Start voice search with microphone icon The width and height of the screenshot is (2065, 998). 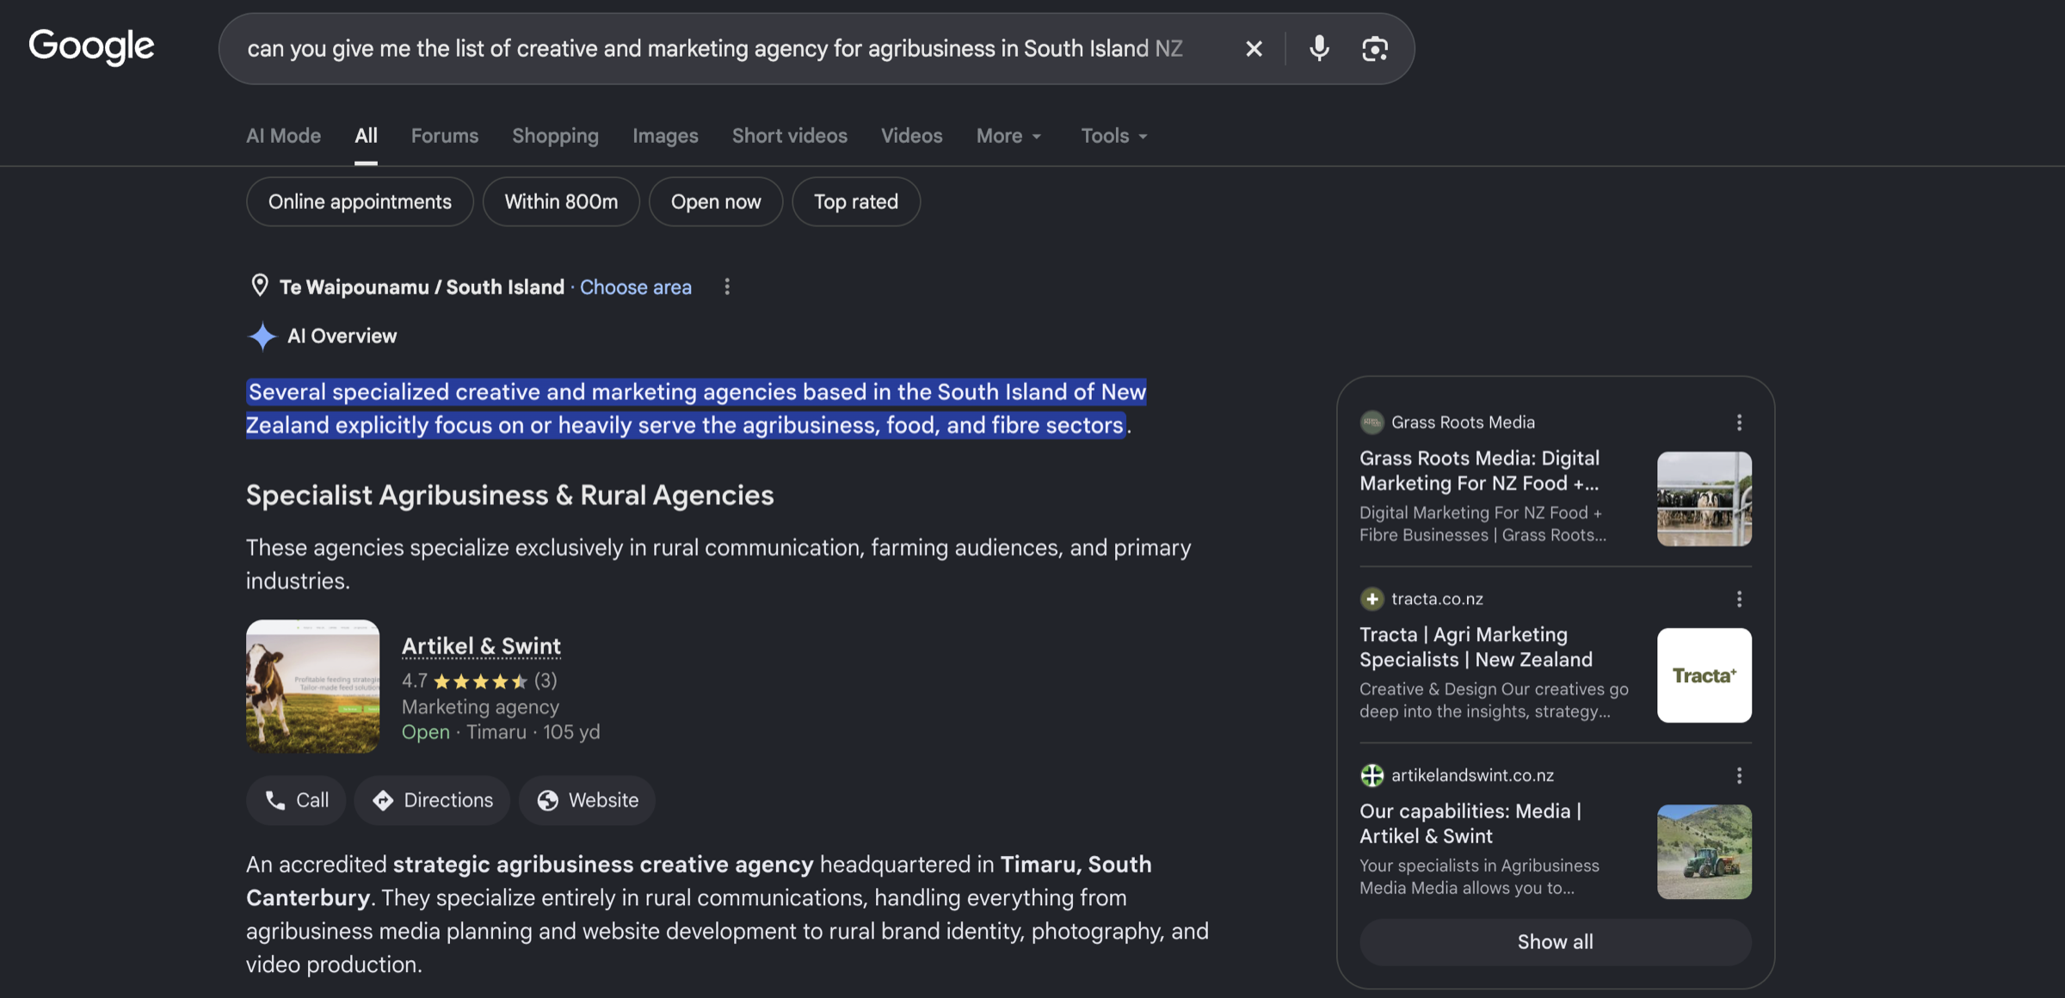click(x=1319, y=49)
